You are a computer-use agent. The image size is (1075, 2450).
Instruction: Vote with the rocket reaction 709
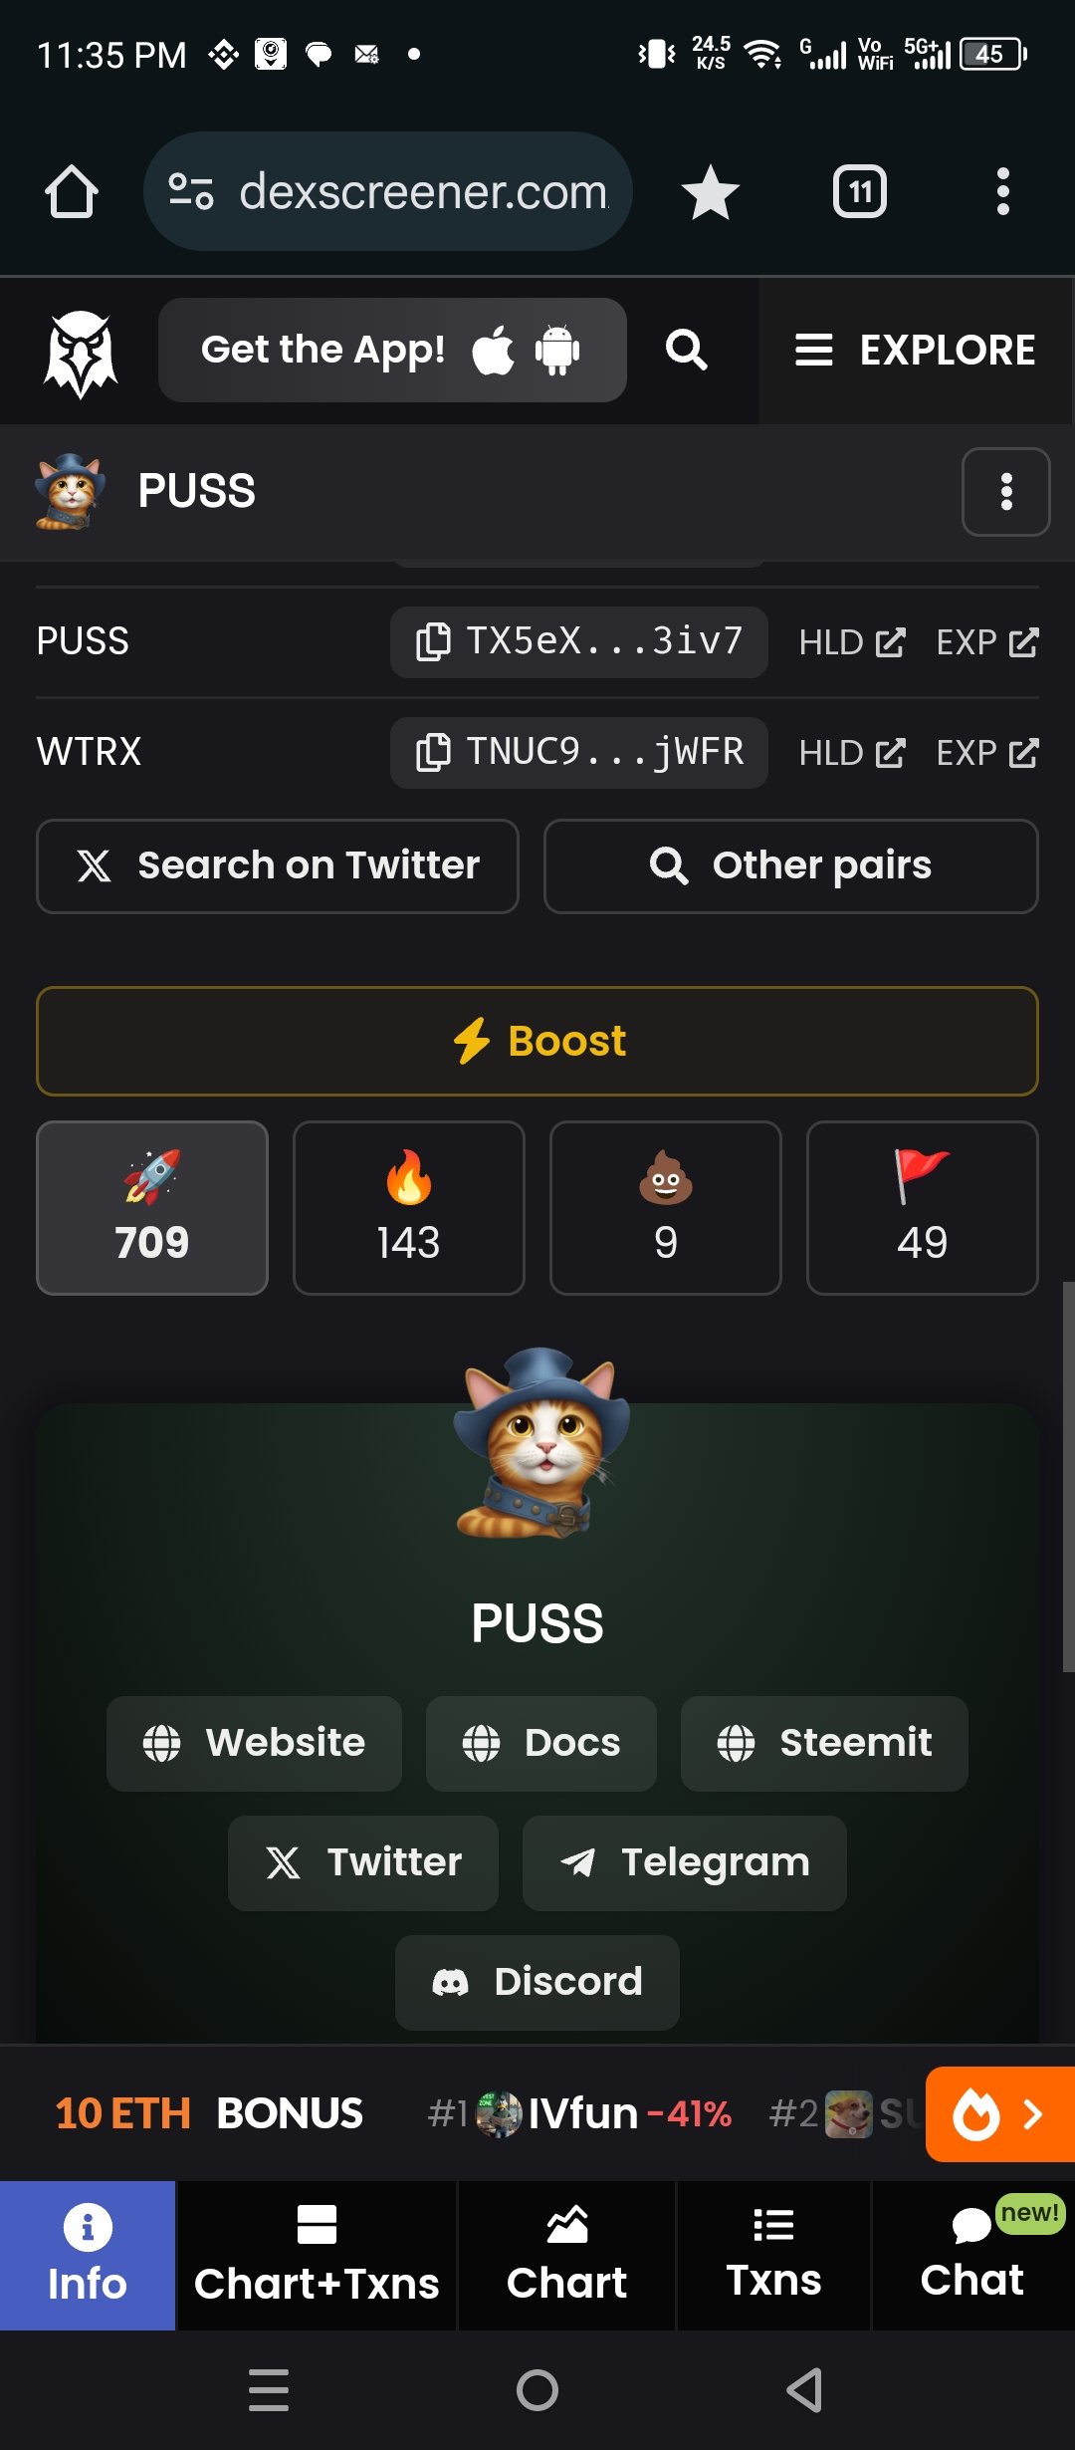[x=152, y=1208]
